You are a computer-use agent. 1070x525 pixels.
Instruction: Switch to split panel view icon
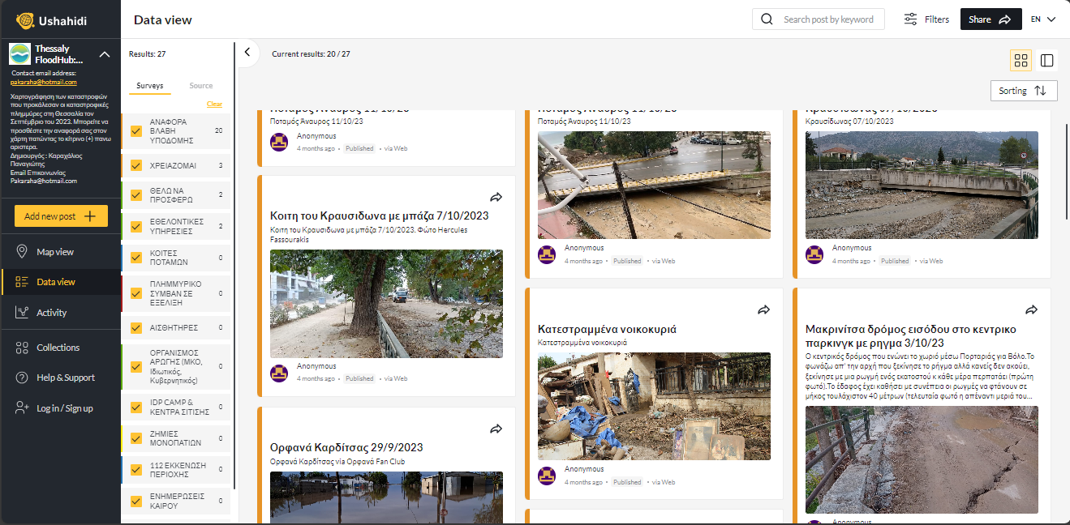point(1046,60)
